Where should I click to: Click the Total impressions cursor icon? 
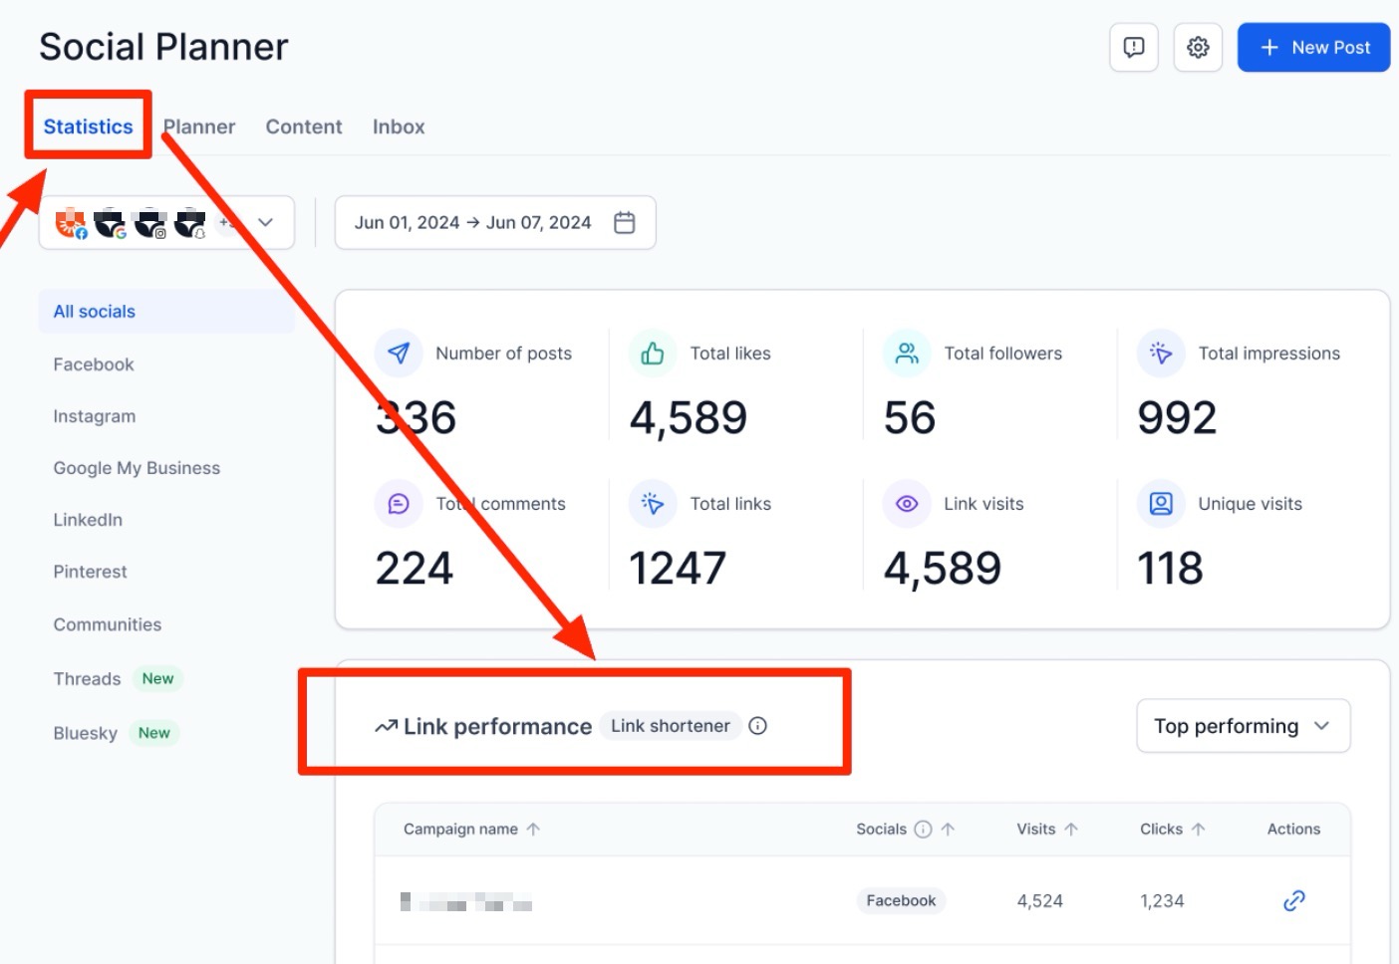pos(1161,354)
